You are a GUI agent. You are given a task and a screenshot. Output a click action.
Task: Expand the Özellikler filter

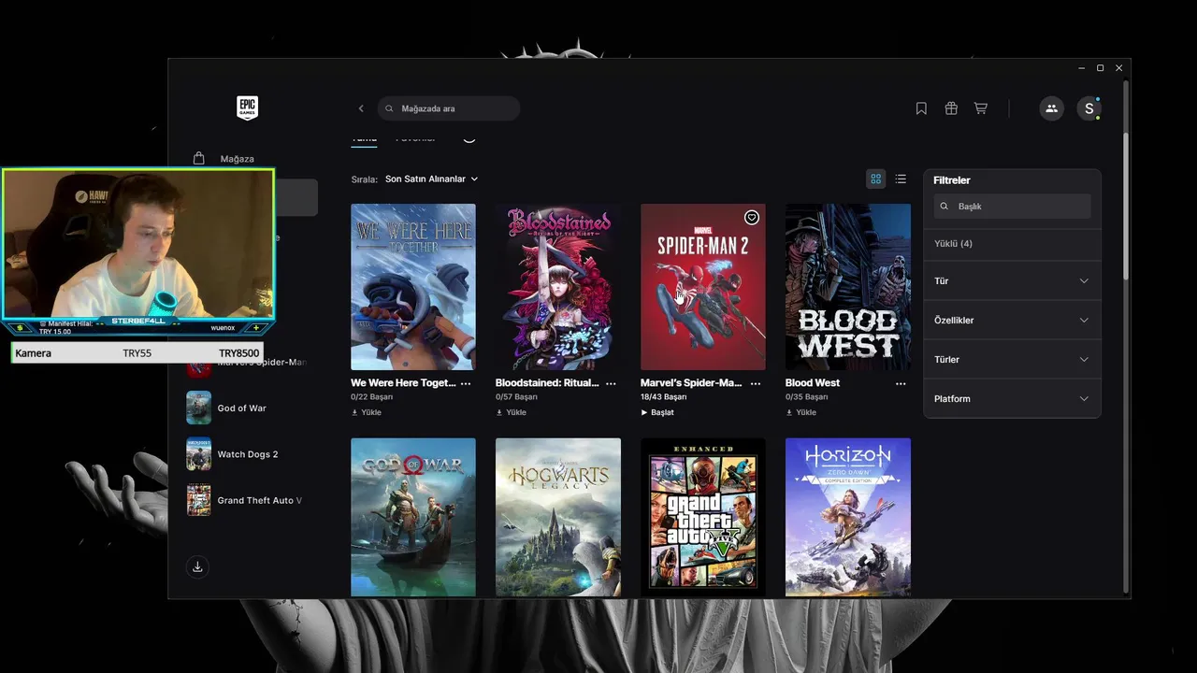tap(1012, 320)
